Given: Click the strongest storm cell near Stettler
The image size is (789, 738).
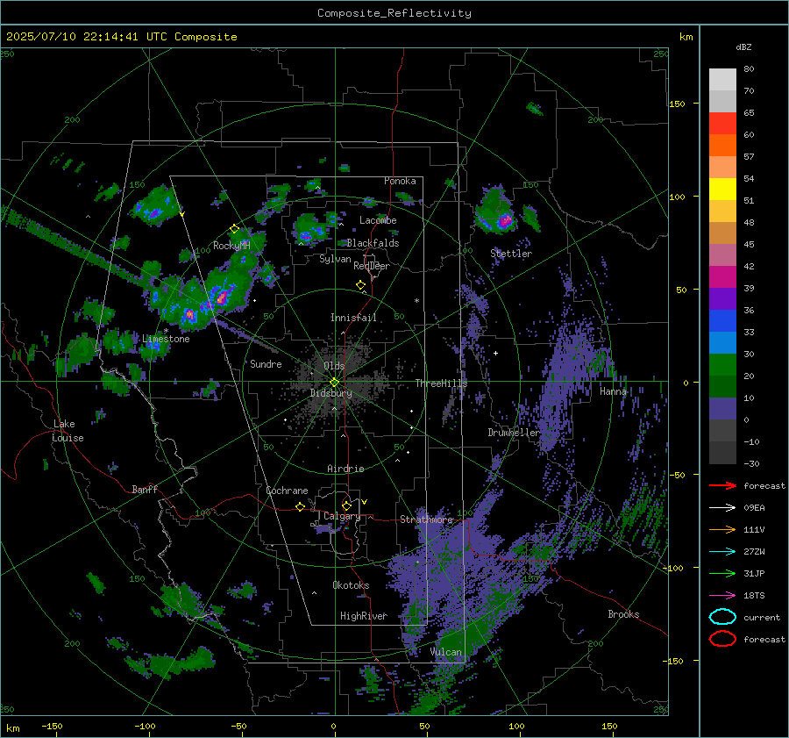Looking at the screenshot, I should [505, 220].
